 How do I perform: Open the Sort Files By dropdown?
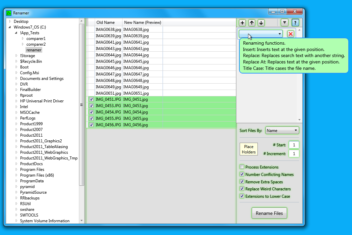(282, 131)
